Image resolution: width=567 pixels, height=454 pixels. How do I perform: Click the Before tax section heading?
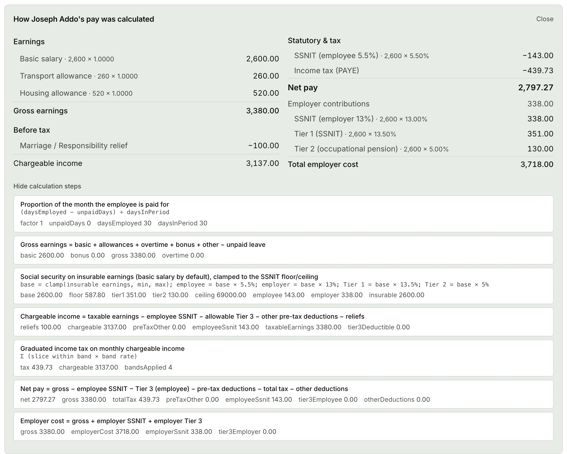32,130
